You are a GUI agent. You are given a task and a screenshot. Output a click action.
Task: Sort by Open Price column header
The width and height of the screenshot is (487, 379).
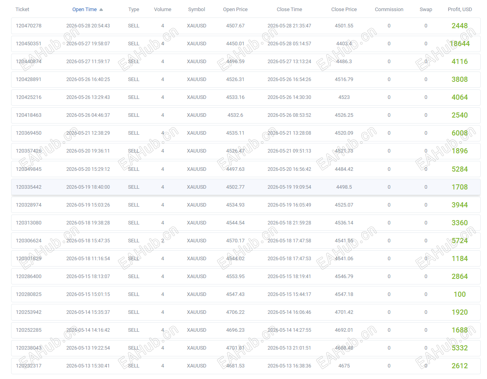coord(235,10)
